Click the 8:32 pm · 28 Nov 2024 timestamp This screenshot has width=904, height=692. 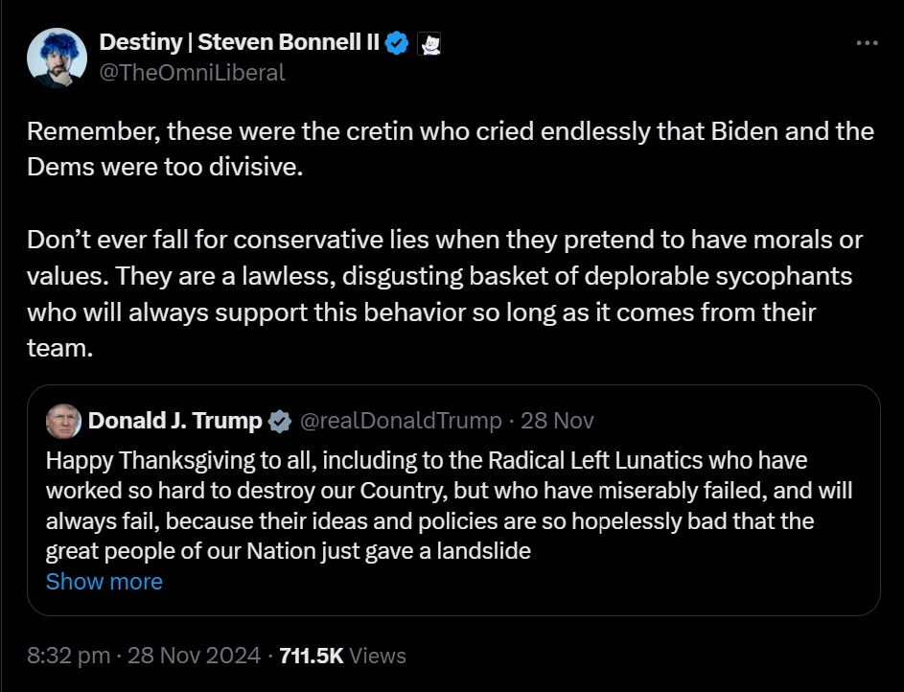click(x=144, y=656)
